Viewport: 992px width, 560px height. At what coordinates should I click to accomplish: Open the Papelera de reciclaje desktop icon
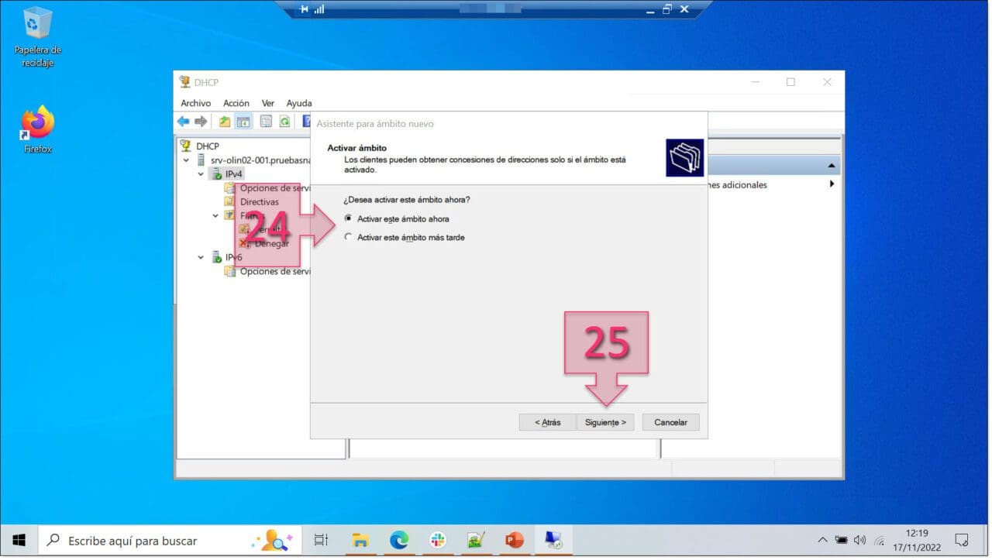point(37,36)
